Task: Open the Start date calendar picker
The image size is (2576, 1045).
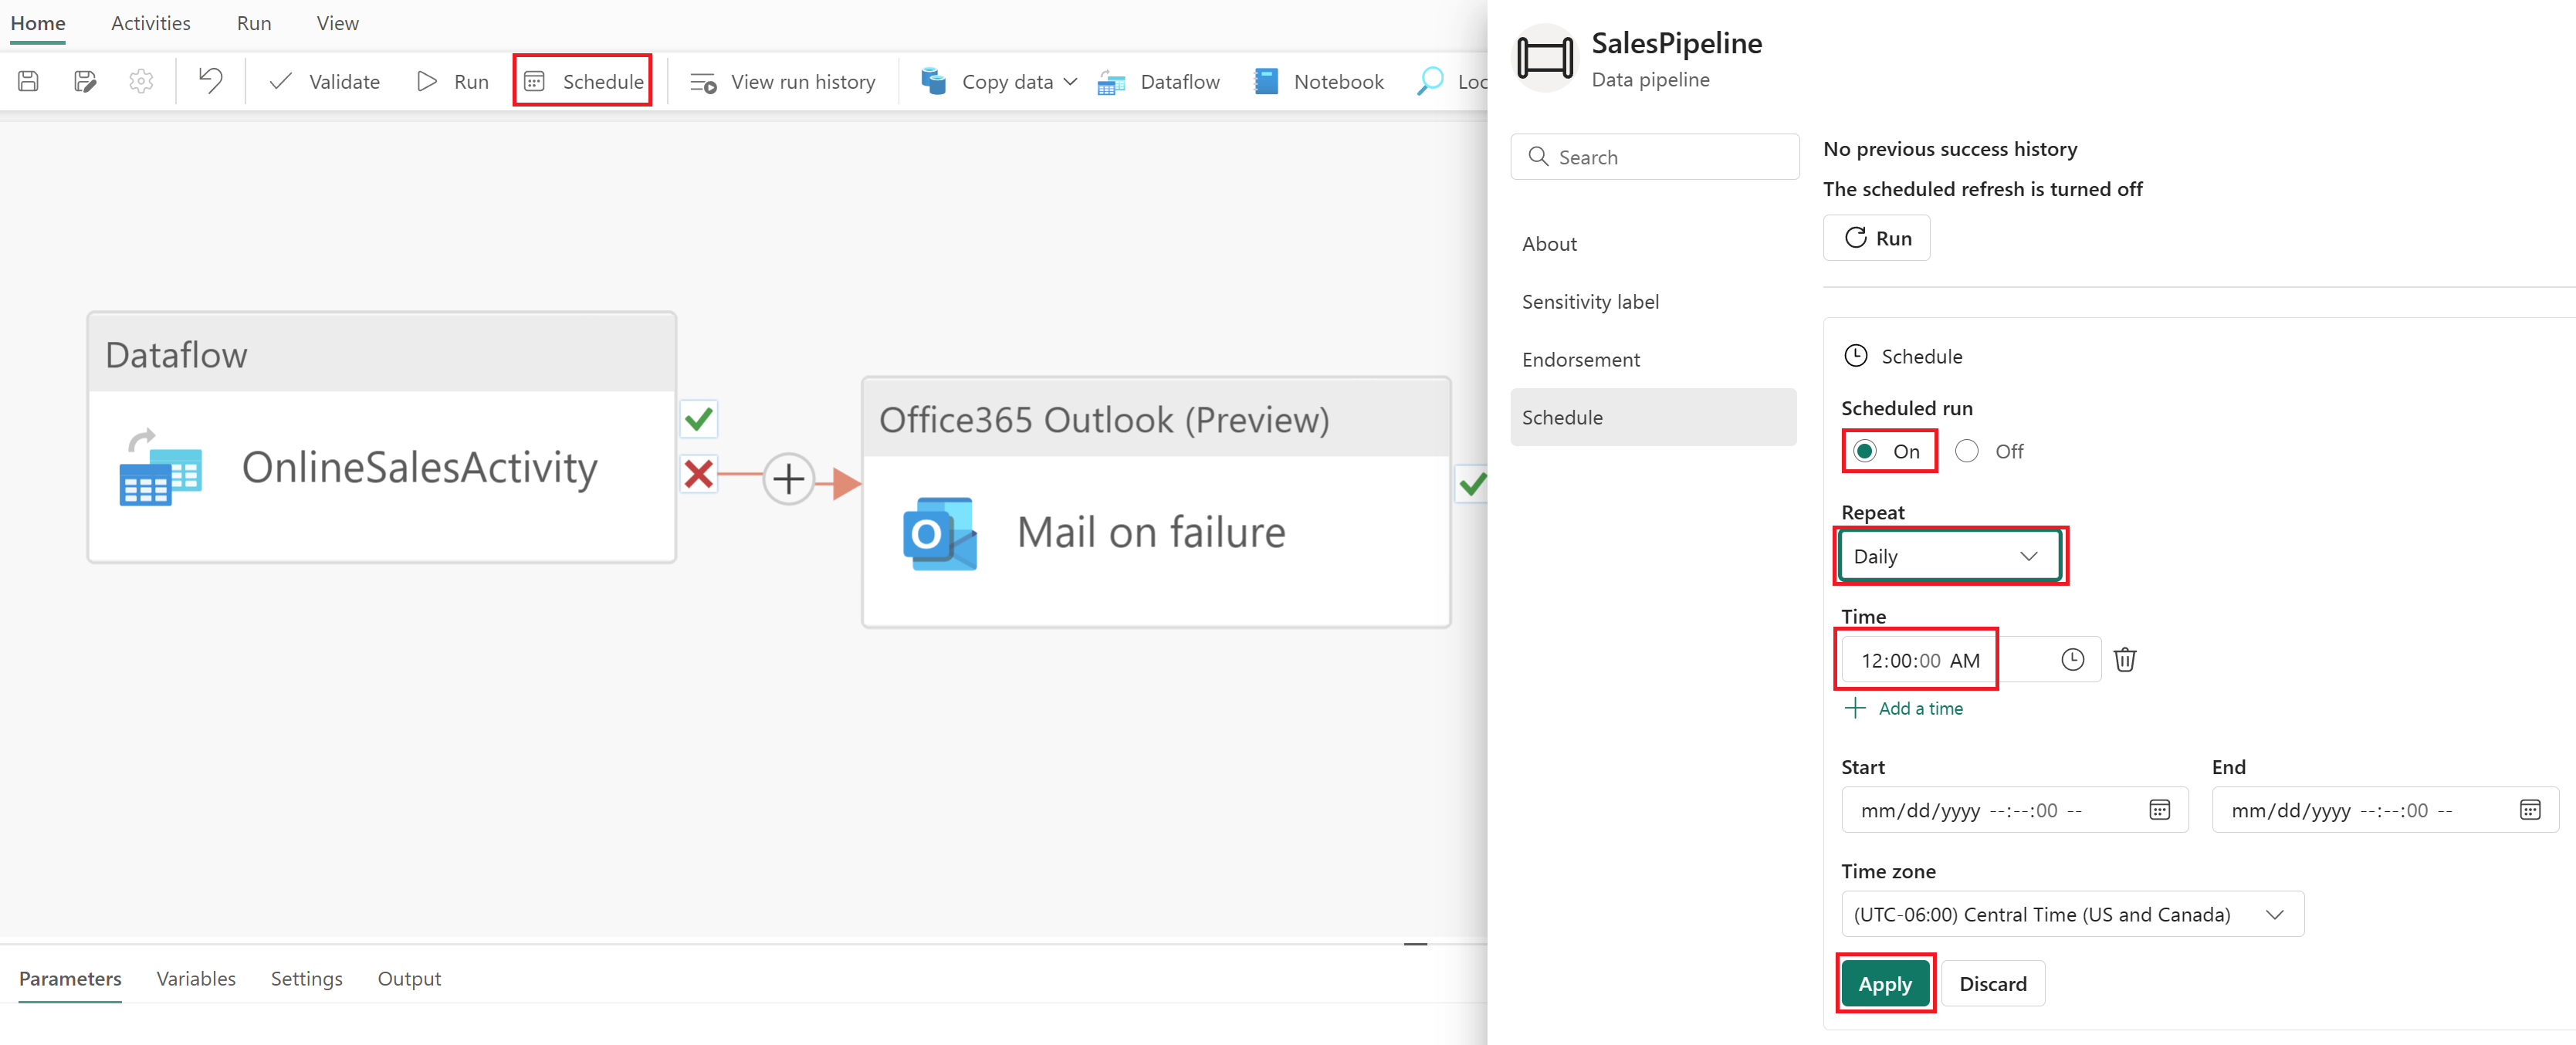Action: pyautogui.click(x=2159, y=810)
